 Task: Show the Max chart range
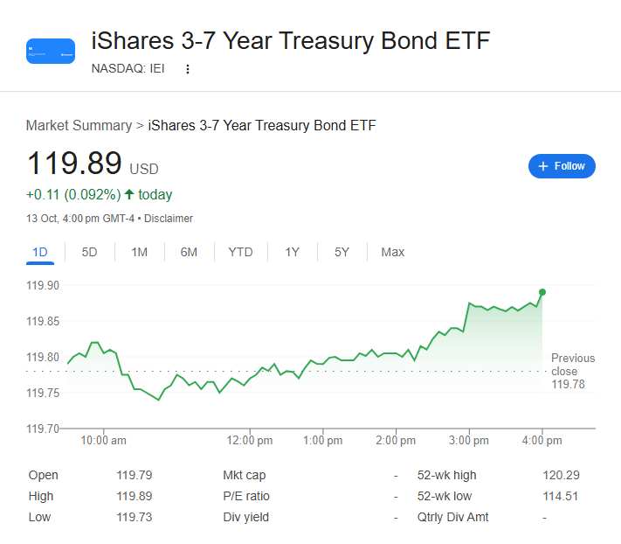pyautogui.click(x=392, y=252)
